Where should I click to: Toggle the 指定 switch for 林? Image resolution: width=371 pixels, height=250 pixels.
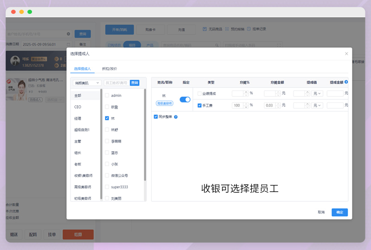[x=185, y=99]
